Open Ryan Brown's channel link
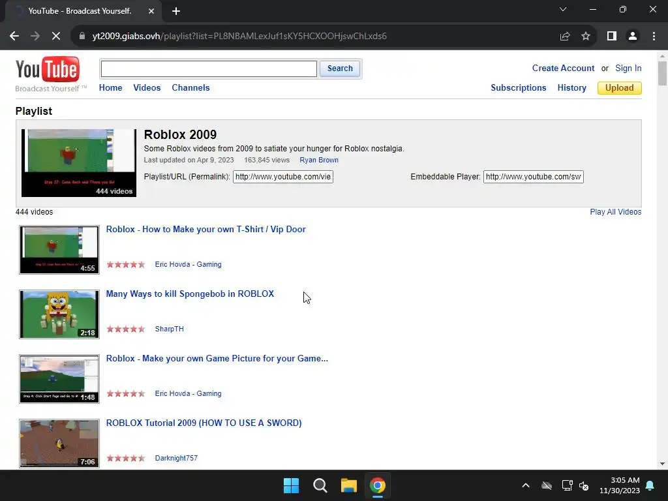Screen dimensions: 668x501 [318, 160]
